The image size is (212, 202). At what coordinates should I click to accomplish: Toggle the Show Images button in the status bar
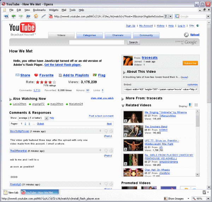pos(174,198)
